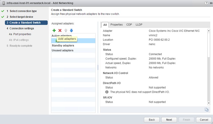Click the red X remove adapter icon
The height and width of the screenshot is (124, 213).
click(60, 30)
